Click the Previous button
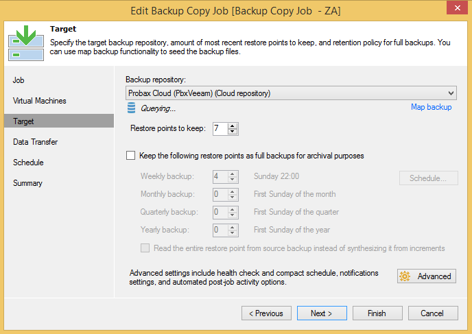This screenshot has height=334, width=472. (266, 313)
